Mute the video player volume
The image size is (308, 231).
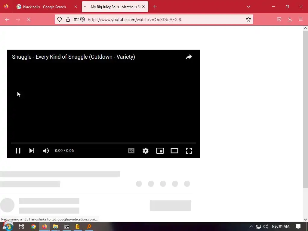(46, 151)
